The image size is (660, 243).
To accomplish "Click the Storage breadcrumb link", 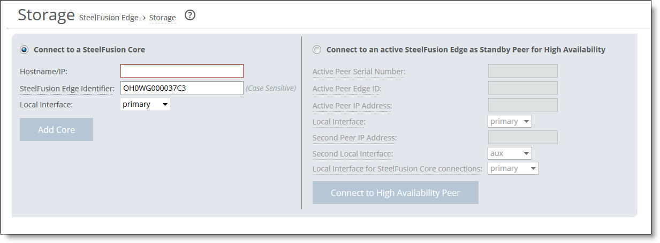I will pos(162,18).
